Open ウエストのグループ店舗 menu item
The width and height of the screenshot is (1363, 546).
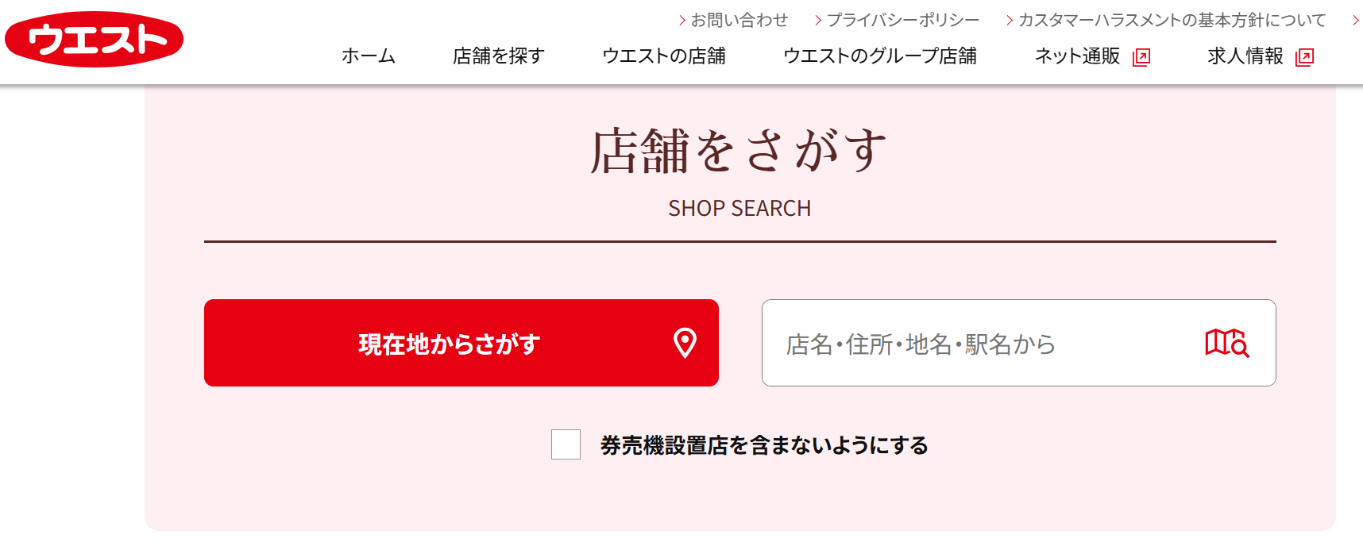click(880, 56)
